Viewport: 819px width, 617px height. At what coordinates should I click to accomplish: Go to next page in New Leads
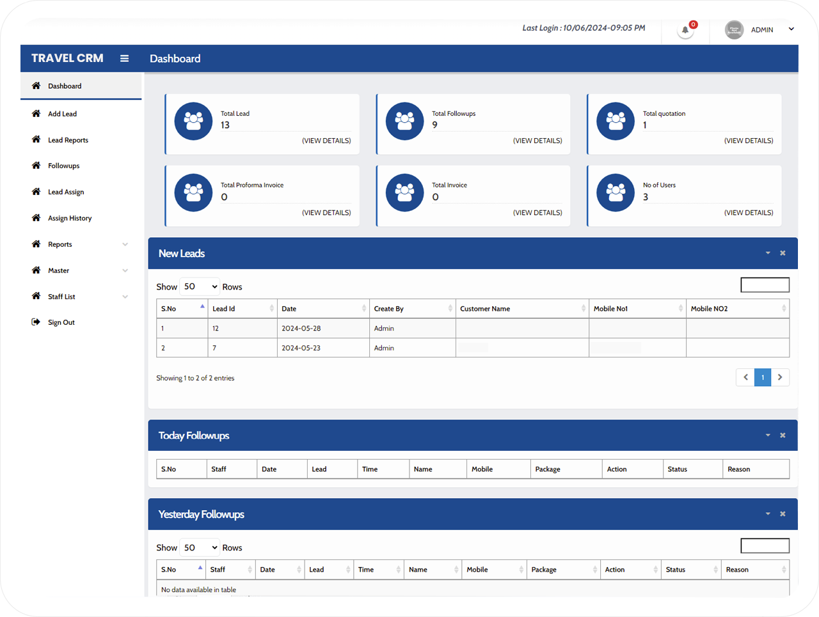tap(780, 377)
